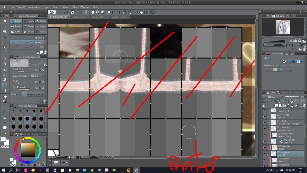Select the Operation (object) tool with magnifier cube

click(x=5, y=32)
